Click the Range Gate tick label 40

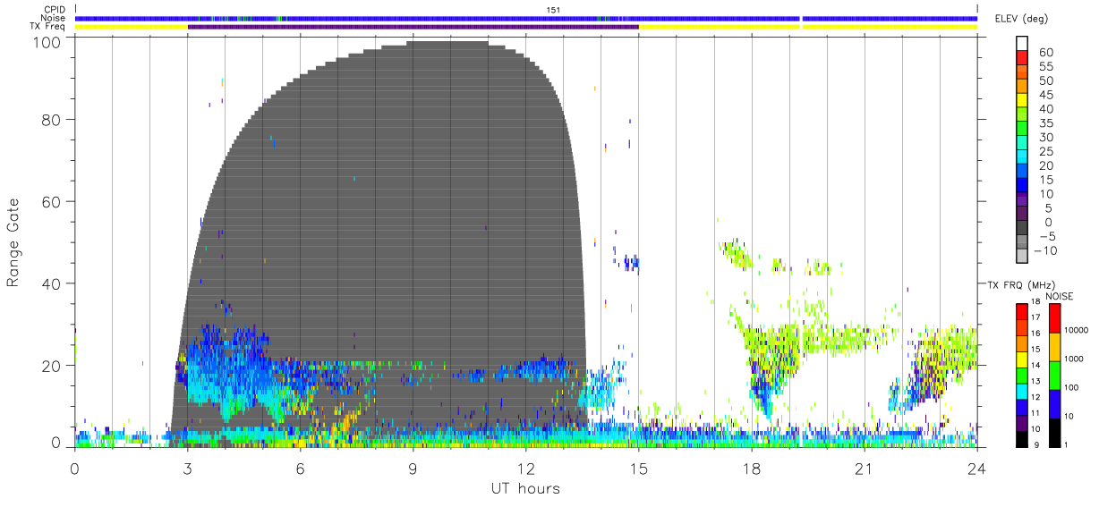53,283
